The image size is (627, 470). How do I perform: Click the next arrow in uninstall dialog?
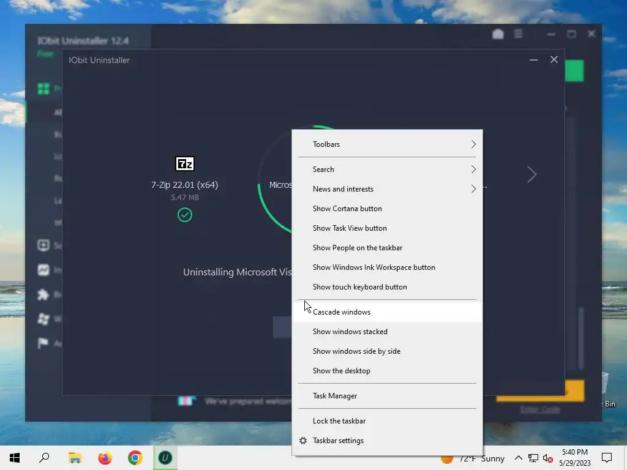tap(531, 174)
